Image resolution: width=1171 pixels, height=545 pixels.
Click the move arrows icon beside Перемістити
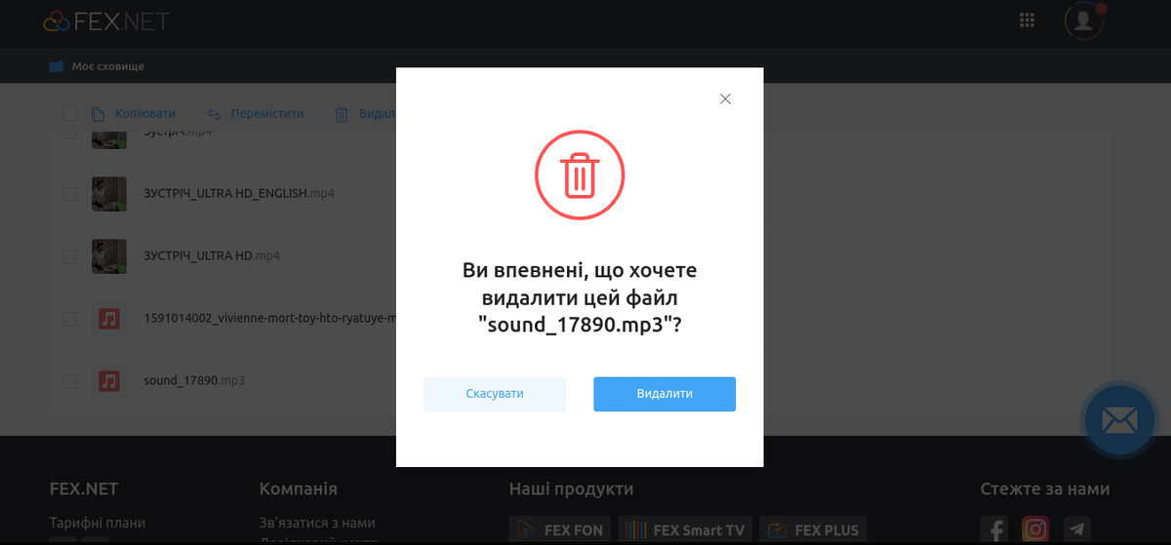[x=214, y=114]
